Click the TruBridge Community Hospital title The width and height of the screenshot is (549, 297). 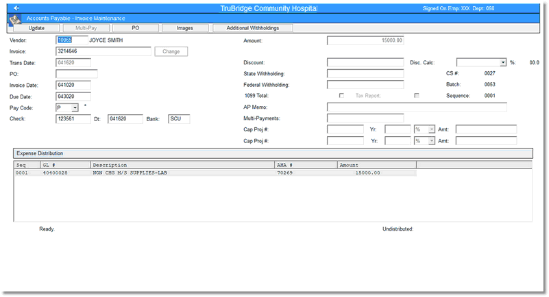pyautogui.click(x=269, y=8)
